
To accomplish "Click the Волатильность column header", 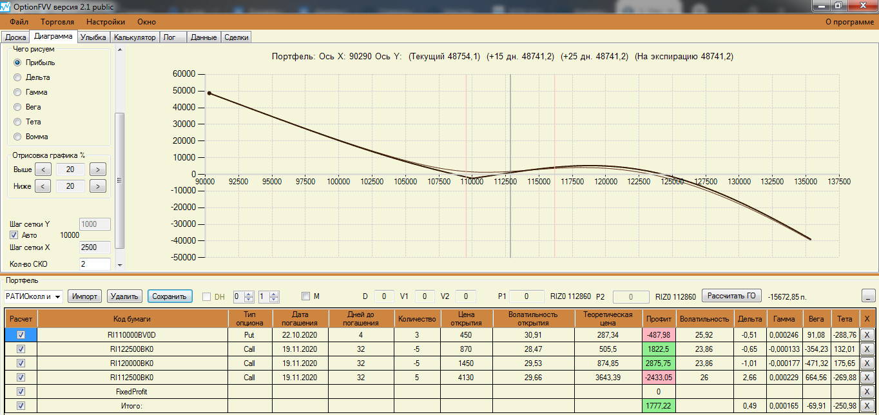I will click(x=704, y=318).
